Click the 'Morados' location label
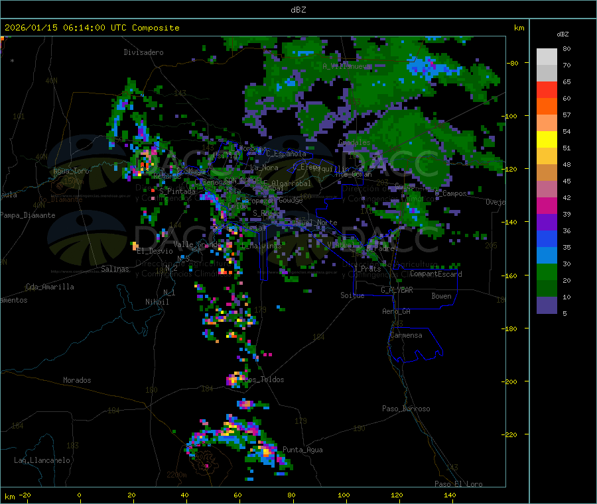 [x=77, y=380]
